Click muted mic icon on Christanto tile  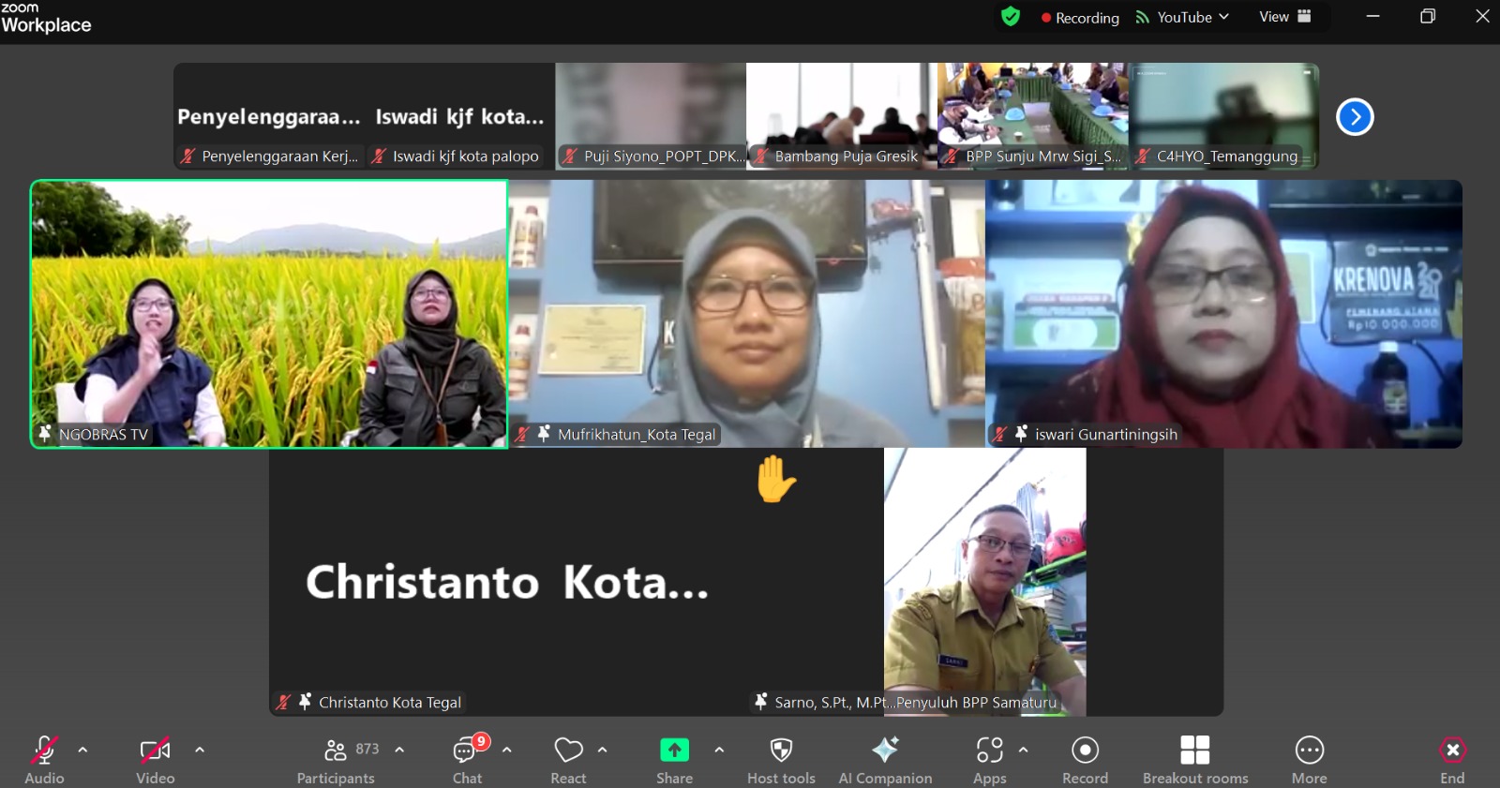283,702
